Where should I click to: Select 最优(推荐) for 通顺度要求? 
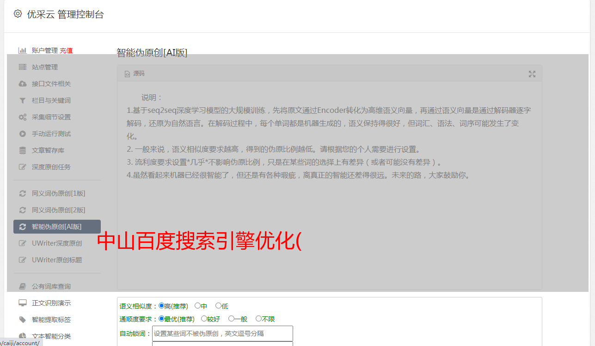161,319
